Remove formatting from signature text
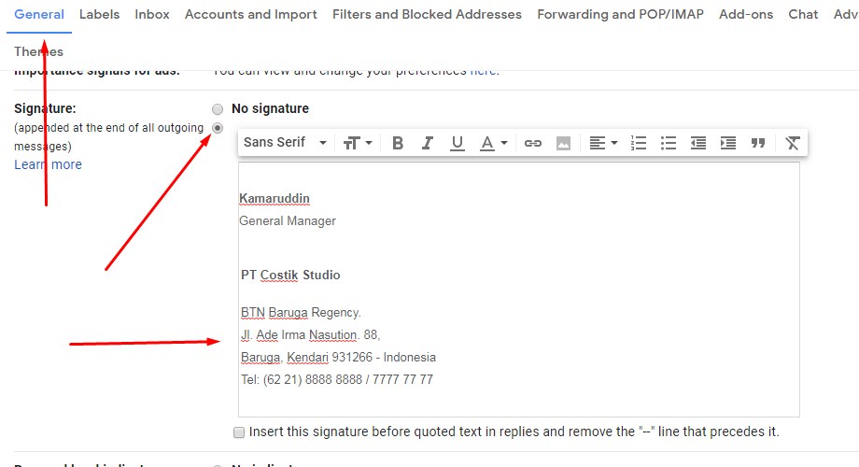859x467 pixels. [x=793, y=143]
